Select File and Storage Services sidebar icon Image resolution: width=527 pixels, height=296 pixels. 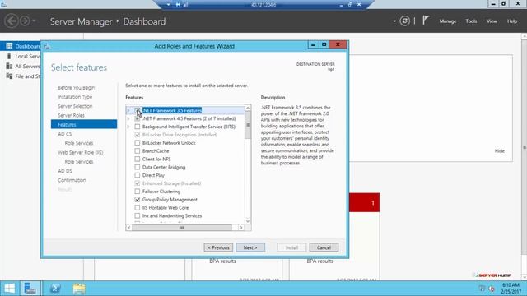(9, 76)
